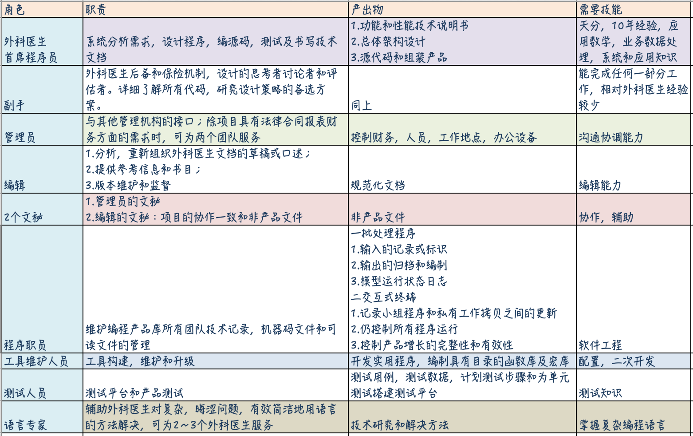693x436 pixels.
Task: Click the cell starting 天分，10年经验
Action: 634,41
